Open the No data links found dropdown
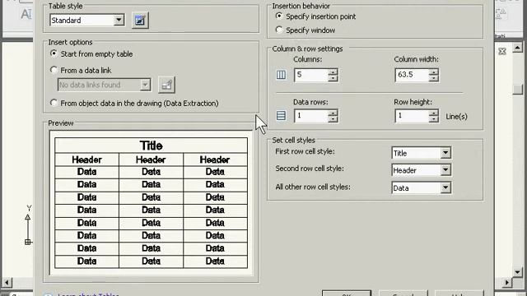Image resolution: width=527 pixels, height=296 pixels. [145, 85]
